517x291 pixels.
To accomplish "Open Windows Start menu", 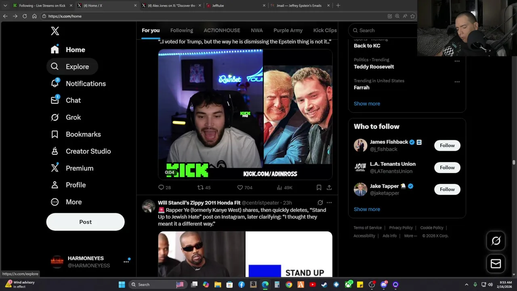I will click(x=122, y=285).
